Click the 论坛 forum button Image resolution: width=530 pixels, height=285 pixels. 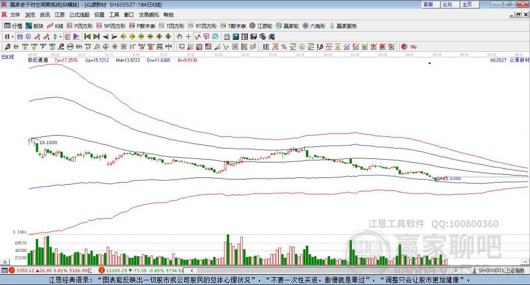click(x=447, y=4)
